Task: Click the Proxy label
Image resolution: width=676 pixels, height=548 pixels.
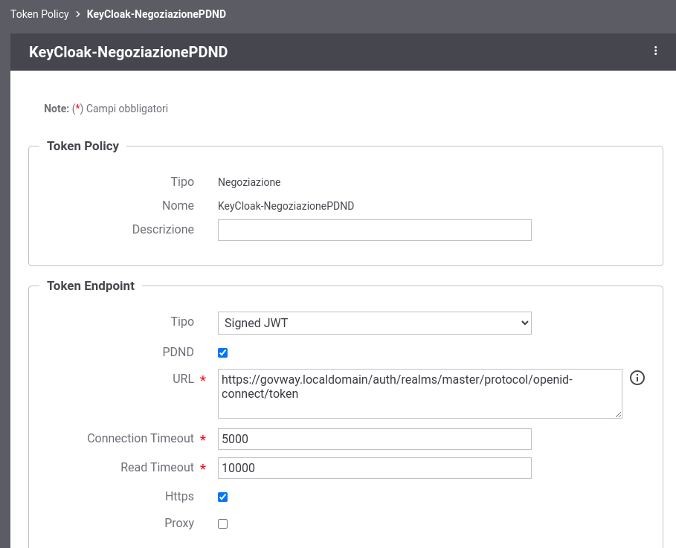Action: [x=179, y=523]
